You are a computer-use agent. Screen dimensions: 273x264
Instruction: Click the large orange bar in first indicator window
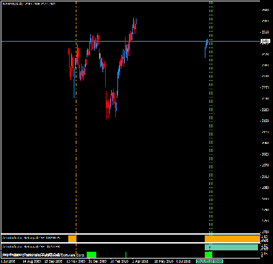[232, 239]
